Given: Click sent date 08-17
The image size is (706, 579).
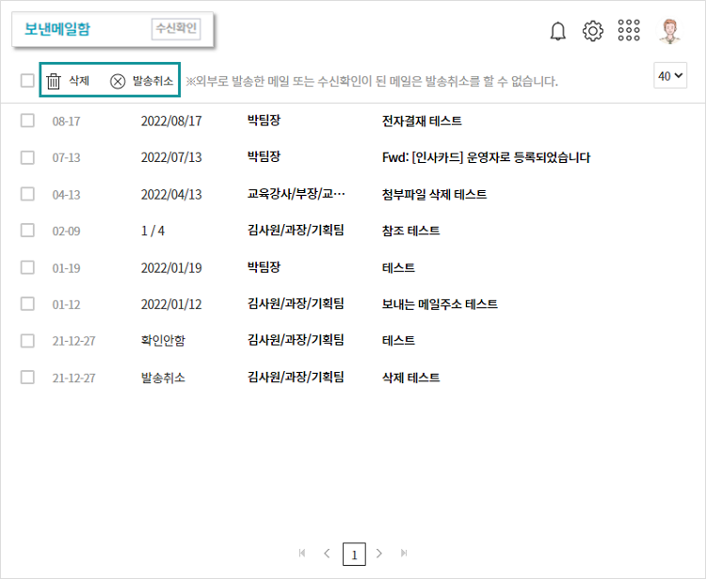Looking at the screenshot, I should pyautogui.click(x=66, y=121).
